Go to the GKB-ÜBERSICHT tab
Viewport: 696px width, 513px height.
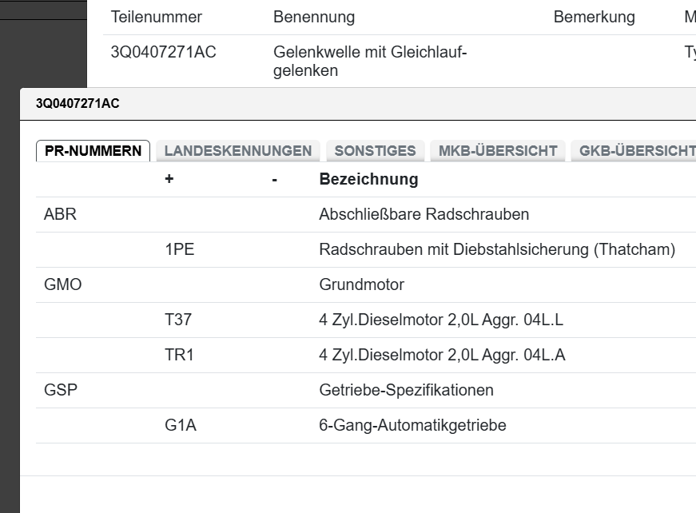point(636,151)
